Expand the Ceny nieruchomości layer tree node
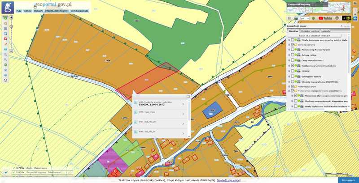359x183 pixels. pyautogui.click(x=289, y=60)
